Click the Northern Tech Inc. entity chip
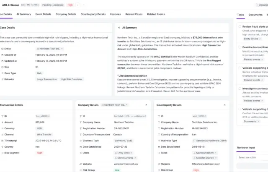The height and width of the screenshot is (172, 268). (49, 49)
